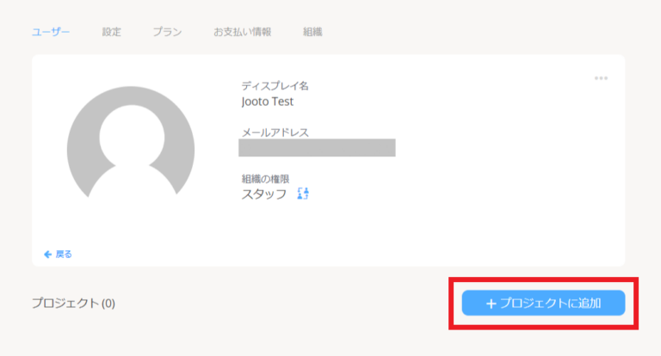Select the display name Jooto Test
This screenshot has width=661, height=356.
268,101
